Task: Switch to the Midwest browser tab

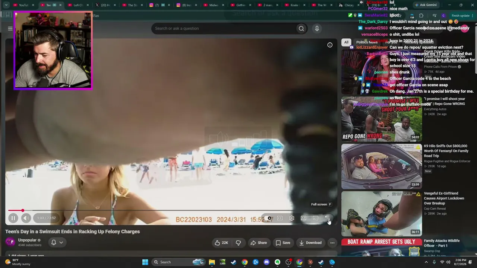Action: (x=214, y=5)
